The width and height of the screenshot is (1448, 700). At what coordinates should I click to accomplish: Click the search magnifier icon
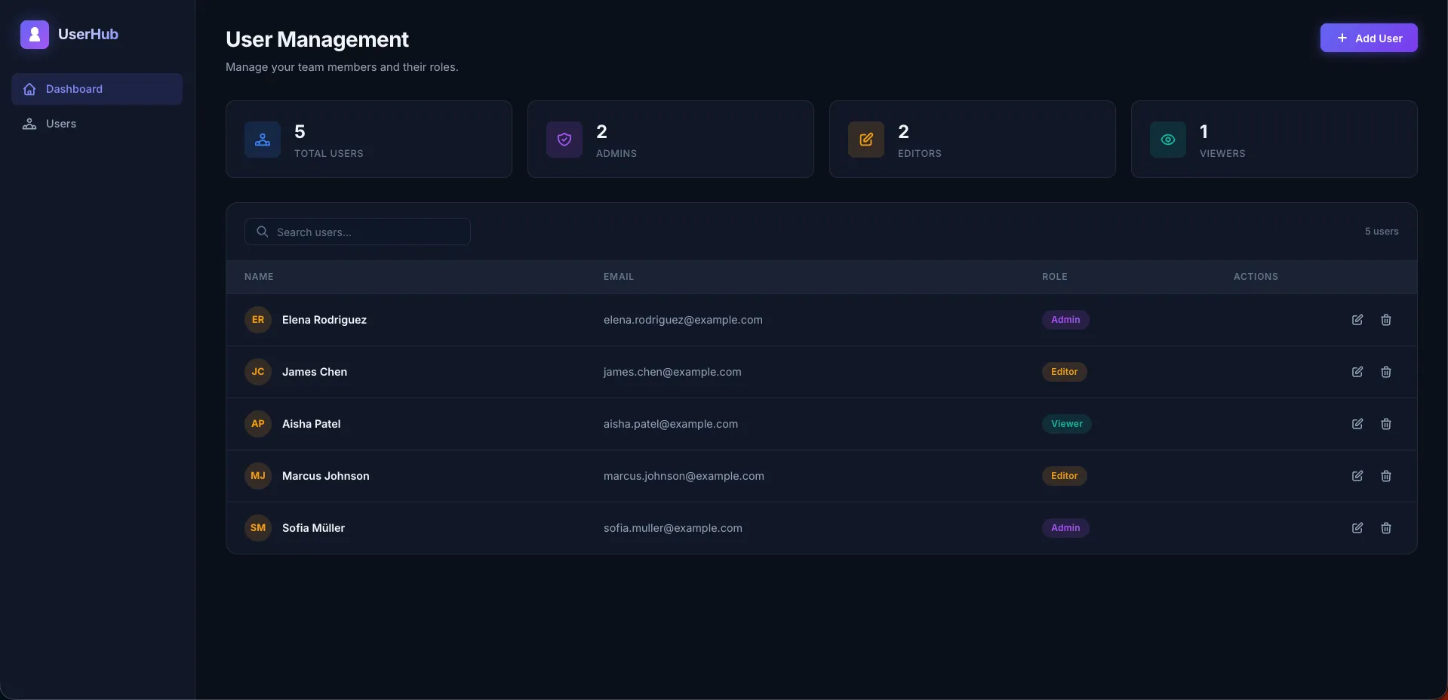coord(262,232)
